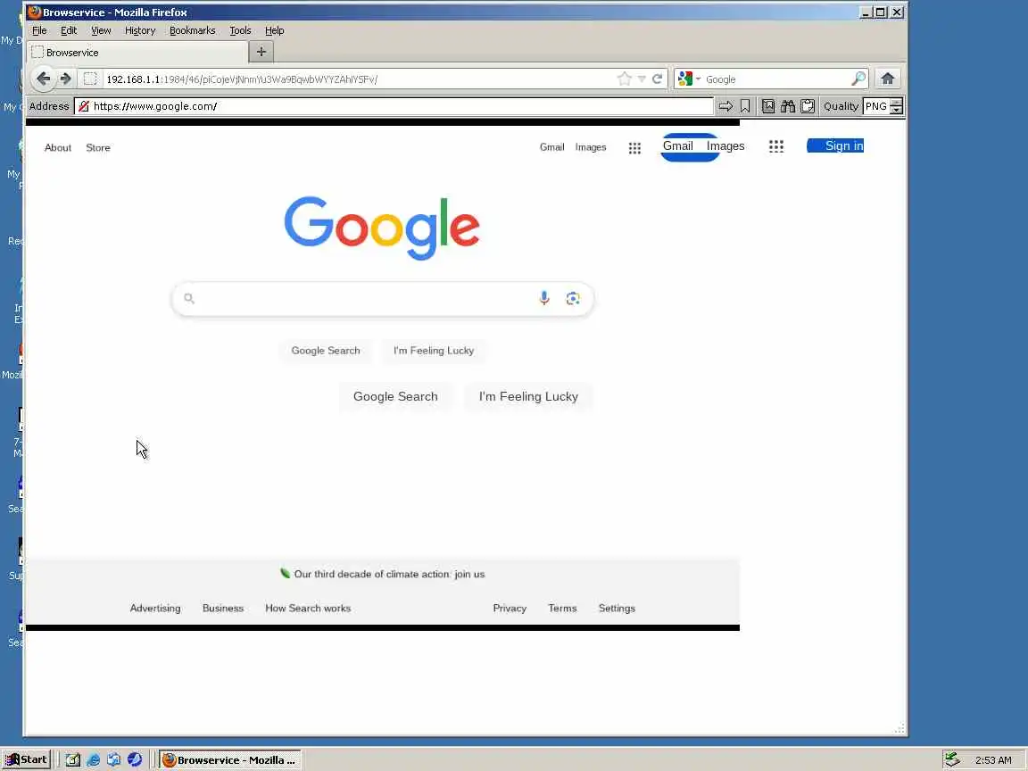Open the Settings footer link

pyautogui.click(x=617, y=609)
